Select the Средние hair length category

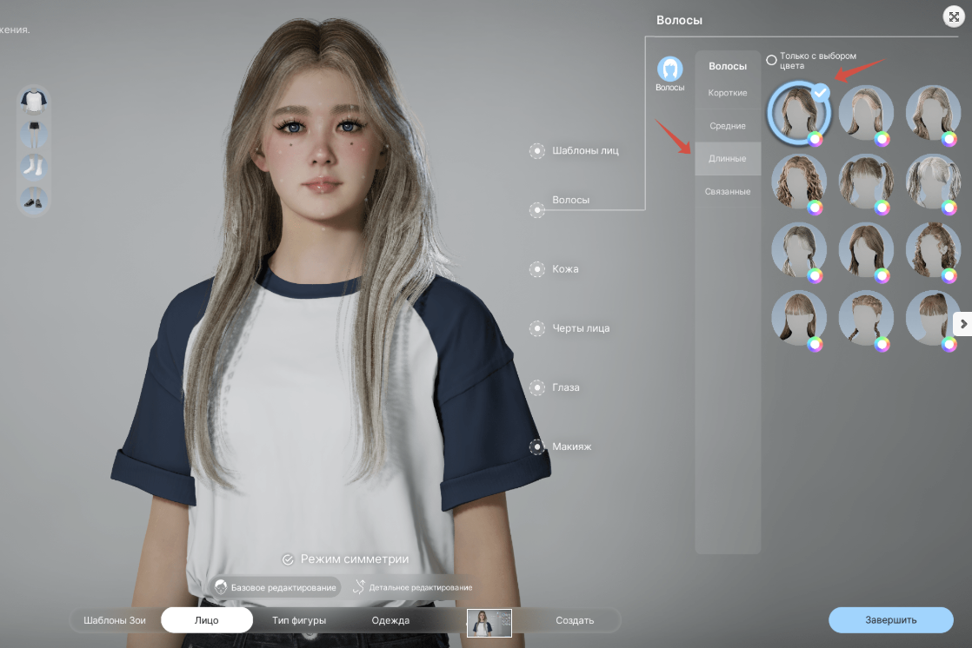point(728,126)
